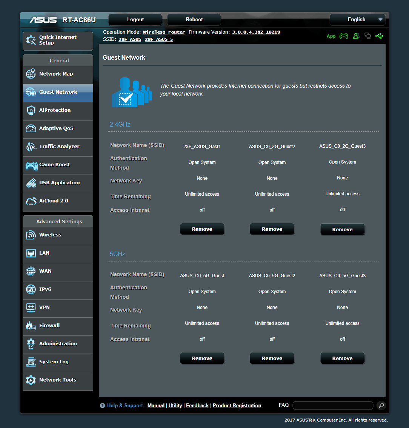Click the IPv6 icon

[31, 289]
